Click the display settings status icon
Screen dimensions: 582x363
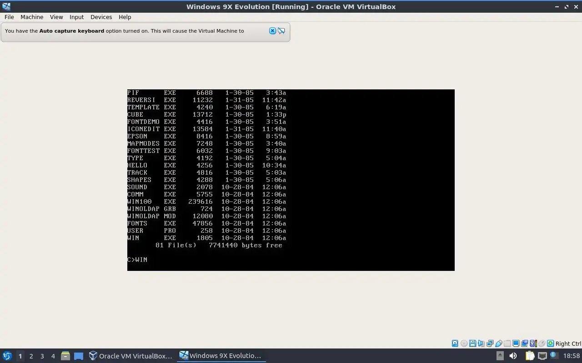tap(516, 343)
